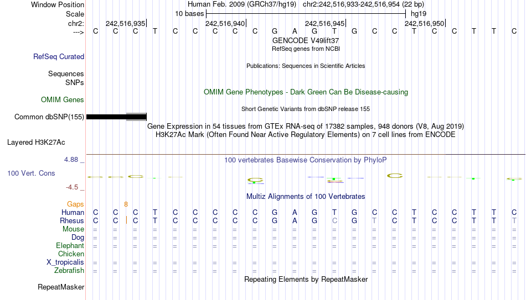Select the 10 bases scale bar
This screenshot has width=526, height=300.
pos(306,14)
